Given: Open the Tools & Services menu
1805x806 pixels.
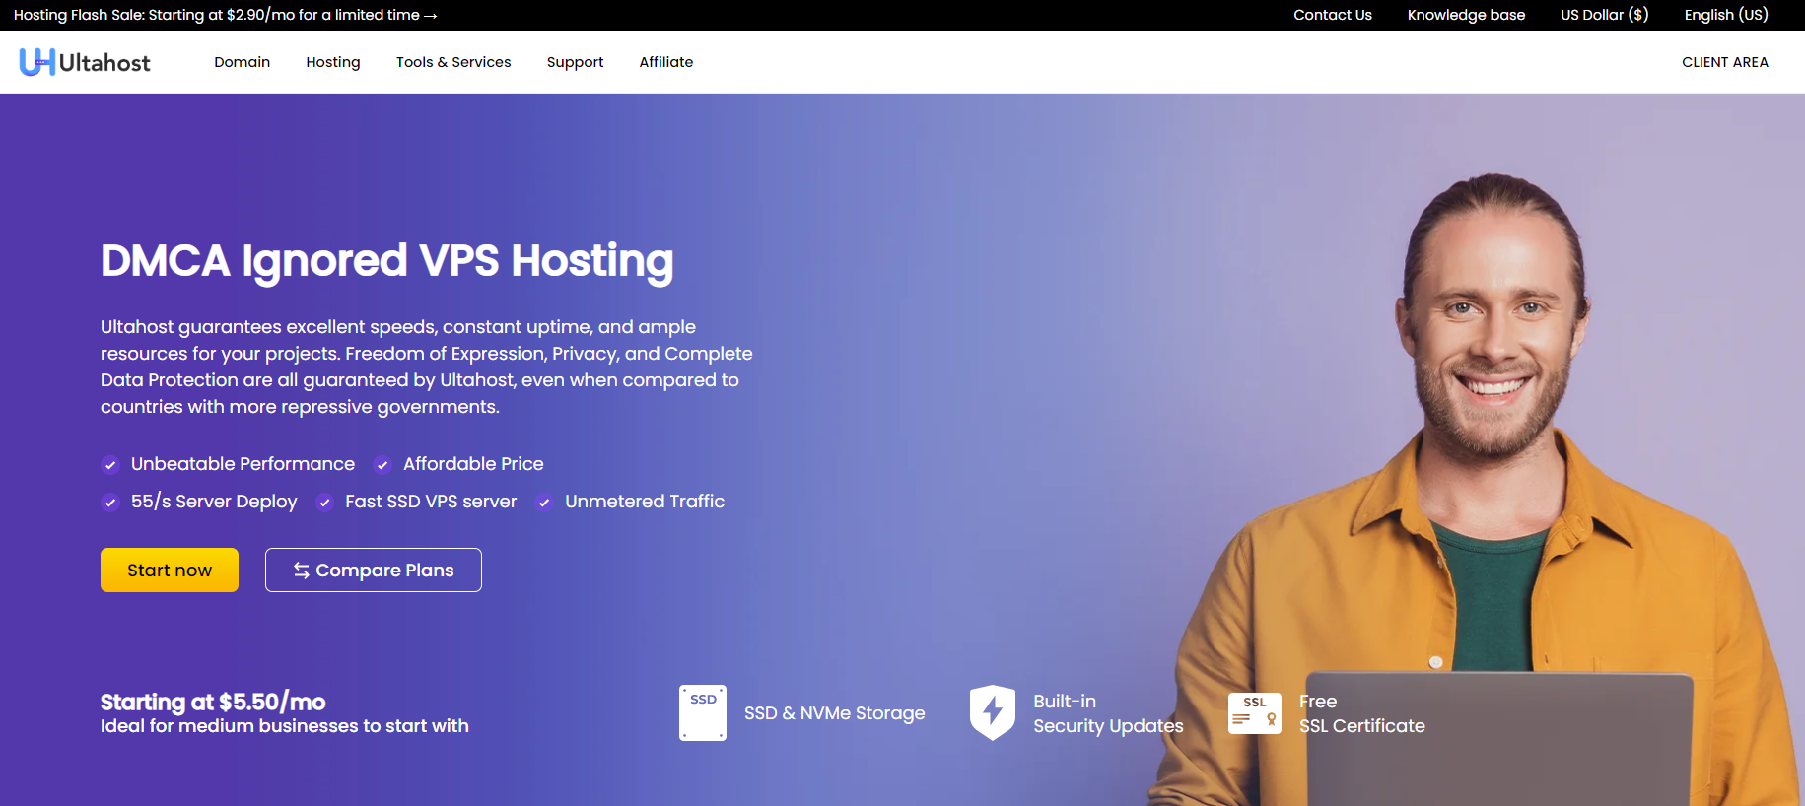Looking at the screenshot, I should click(453, 62).
